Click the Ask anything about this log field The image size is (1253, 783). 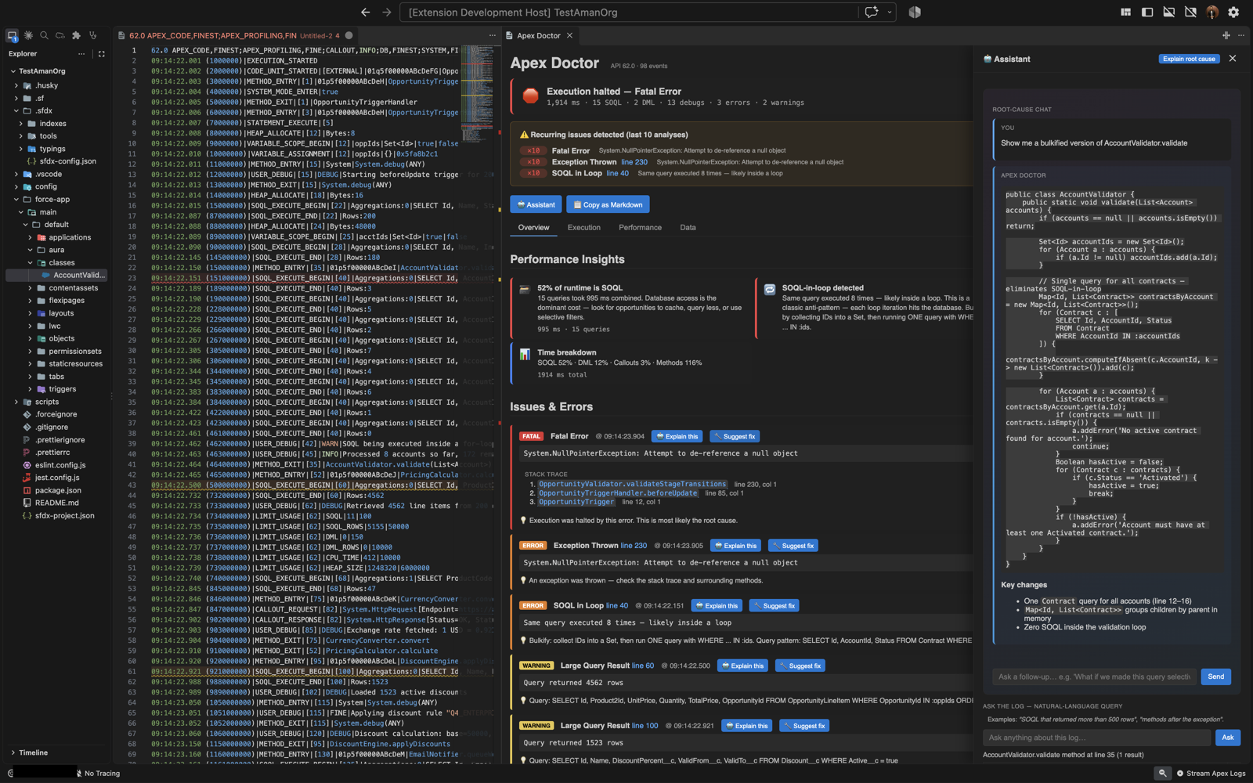point(1096,738)
